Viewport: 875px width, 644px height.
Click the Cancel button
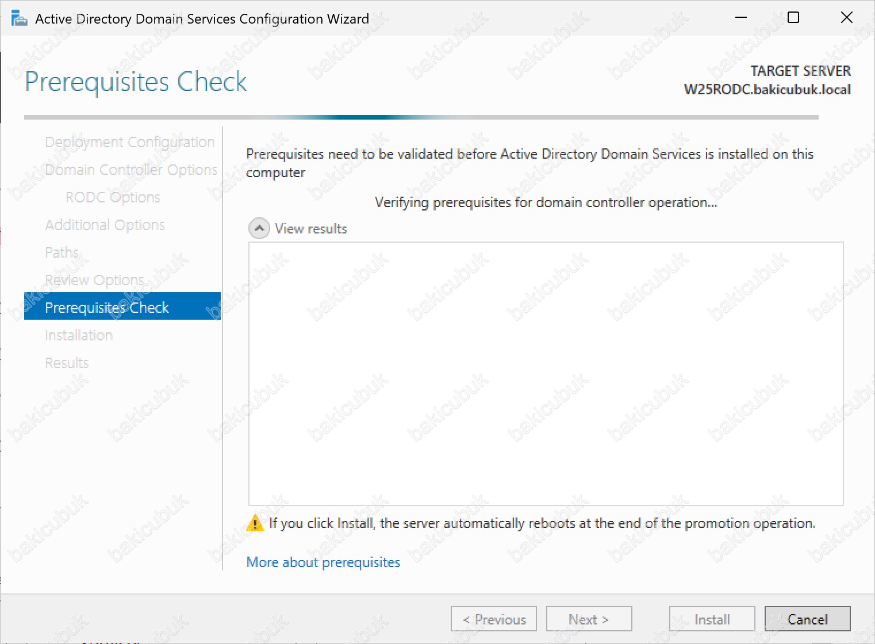[x=807, y=619]
